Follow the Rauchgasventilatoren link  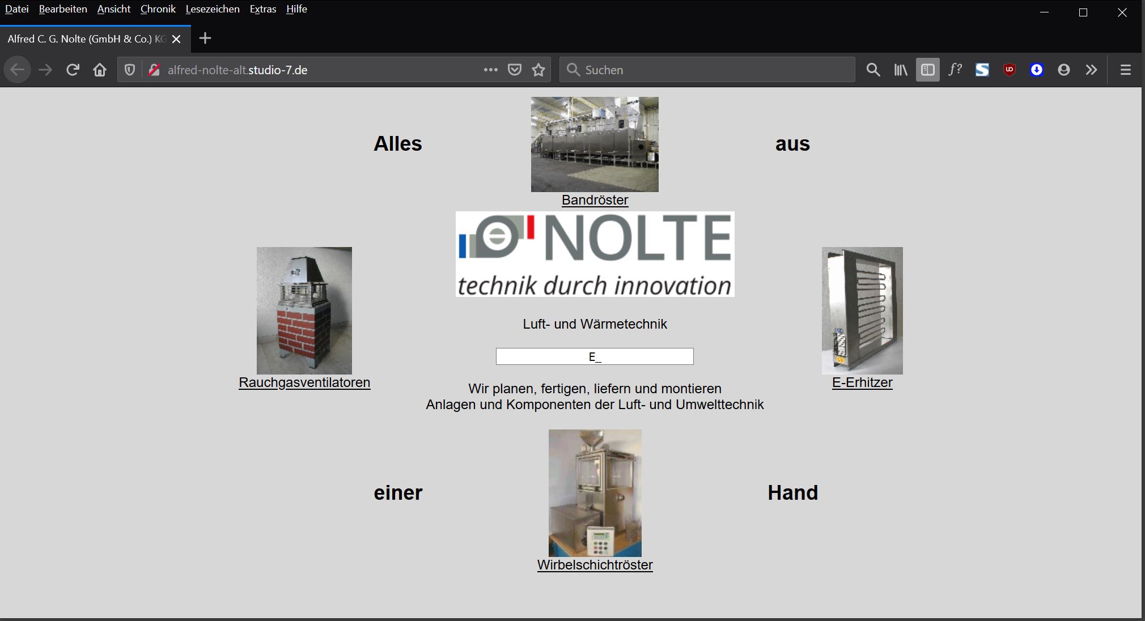pos(304,382)
